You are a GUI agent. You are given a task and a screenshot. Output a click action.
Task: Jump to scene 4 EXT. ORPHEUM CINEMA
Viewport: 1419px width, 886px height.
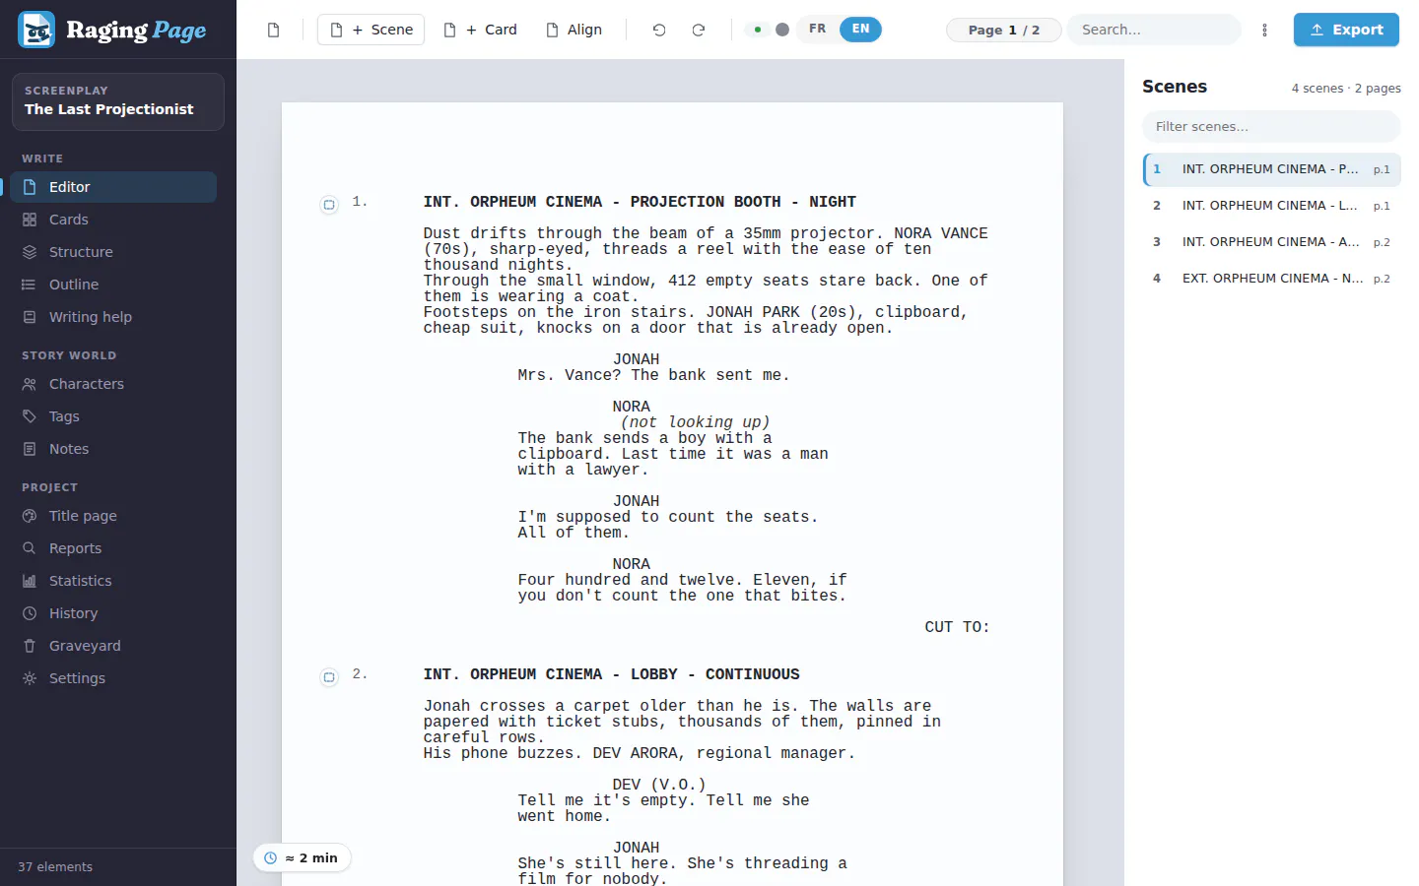pos(1271,279)
